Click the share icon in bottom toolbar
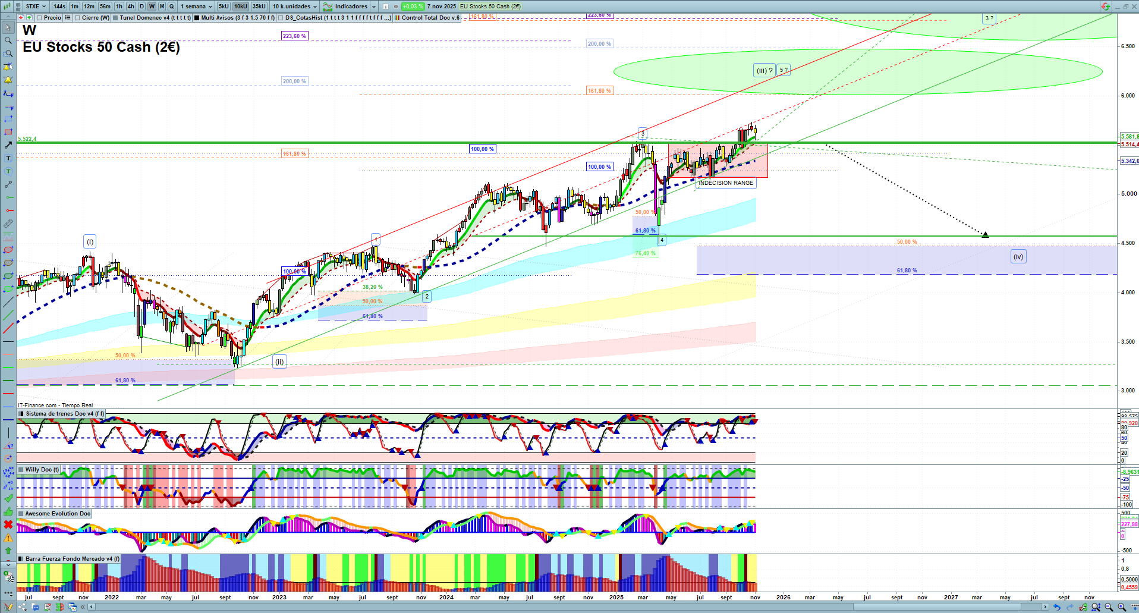The width and height of the screenshot is (1139, 613). point(23,607)
